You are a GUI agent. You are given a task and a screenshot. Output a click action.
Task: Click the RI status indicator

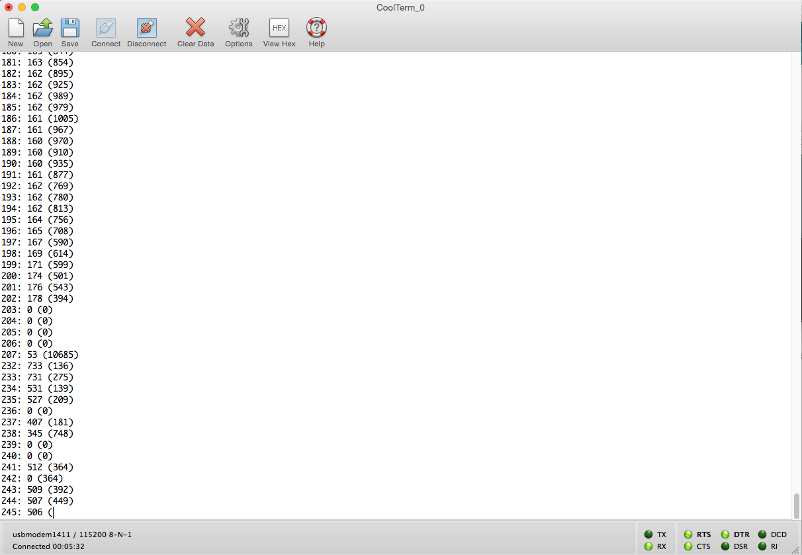coord(762,546)
